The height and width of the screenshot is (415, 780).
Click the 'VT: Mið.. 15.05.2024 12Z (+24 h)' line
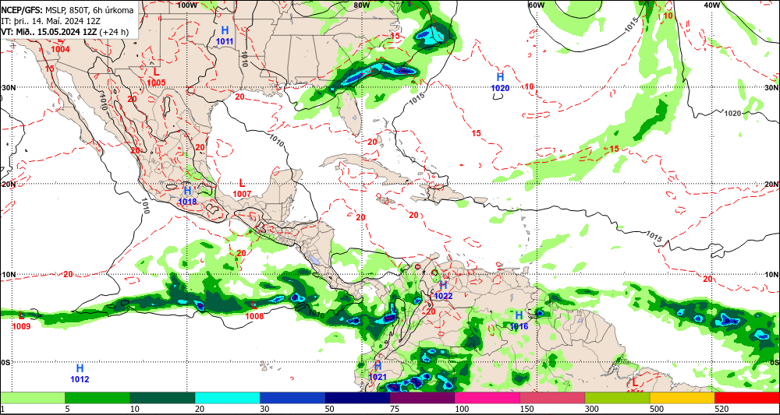coord(65,32)
